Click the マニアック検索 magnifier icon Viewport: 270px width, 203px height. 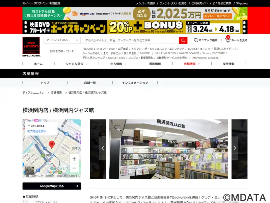tap(196, 40)
